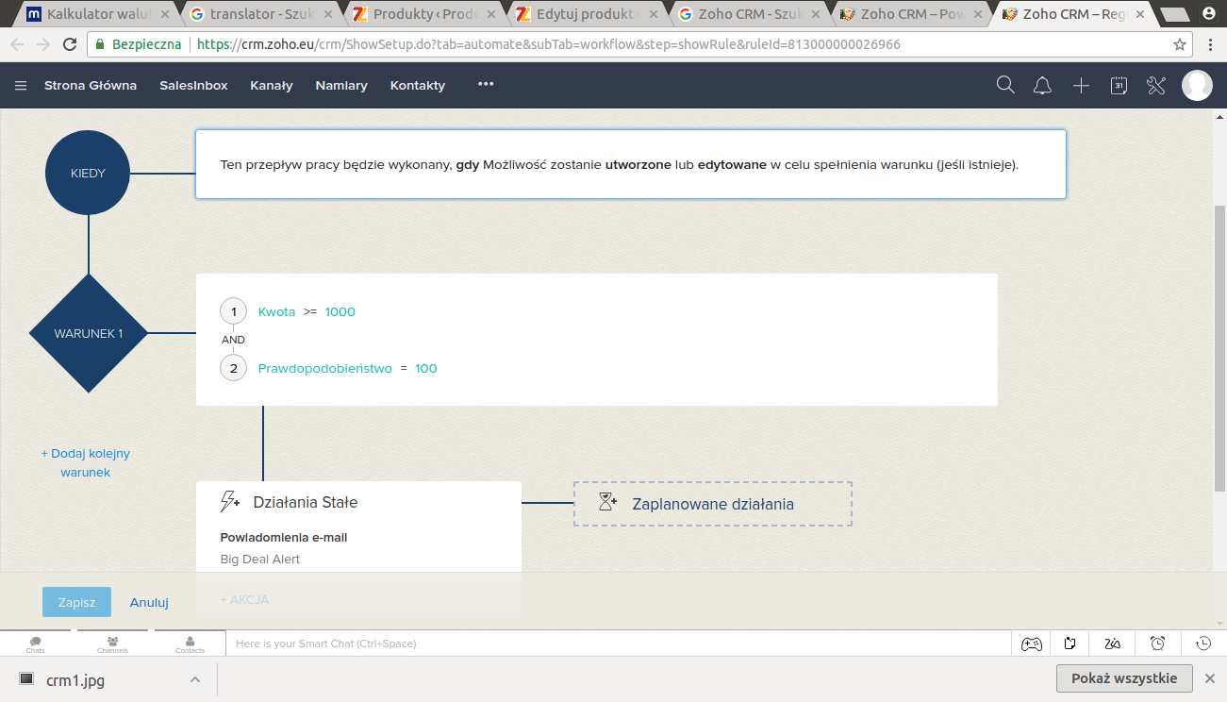
Task: Open the search magnifier icon
Action: pos(1005,85)
